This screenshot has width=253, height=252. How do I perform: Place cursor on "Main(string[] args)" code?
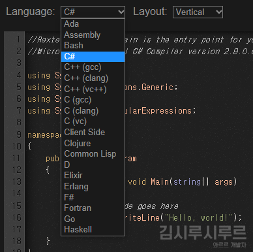point(194,181)
